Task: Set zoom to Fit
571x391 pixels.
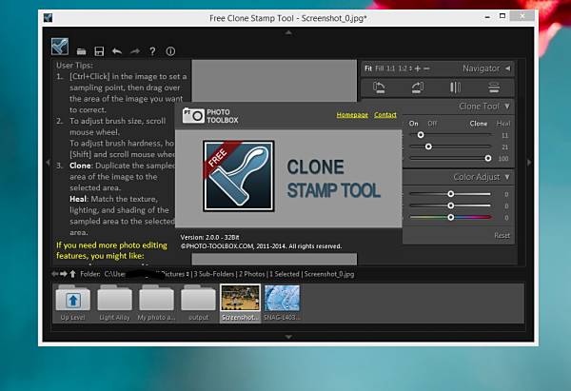Action: [x=368, y=68]
